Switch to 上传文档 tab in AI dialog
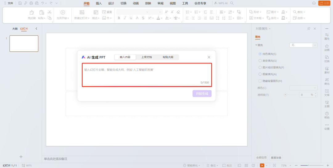333x168 pixels. [x=146, y=57]
